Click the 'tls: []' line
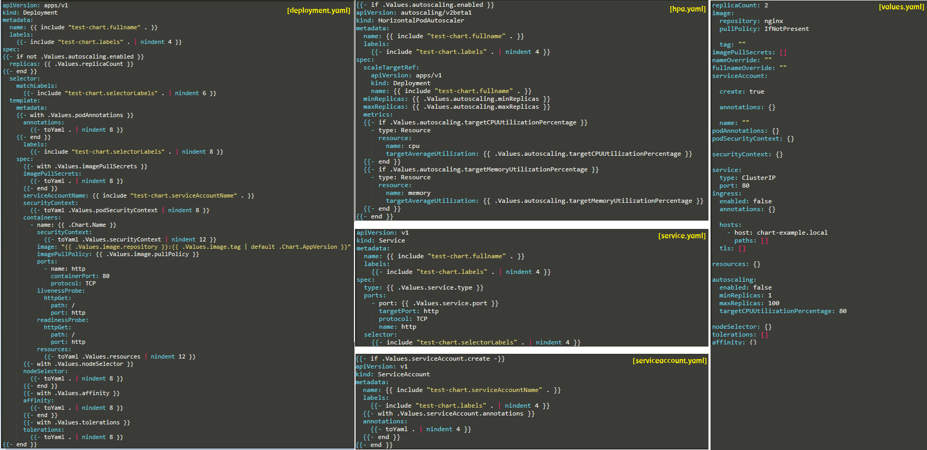This screenshot has width=927, height=450. point(733,248)
